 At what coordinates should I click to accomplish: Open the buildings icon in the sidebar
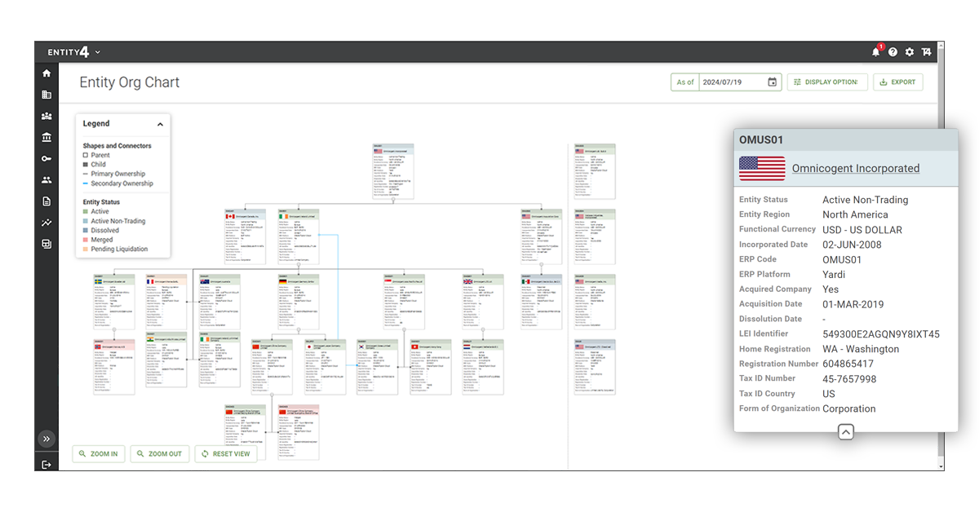coord(47,95)
